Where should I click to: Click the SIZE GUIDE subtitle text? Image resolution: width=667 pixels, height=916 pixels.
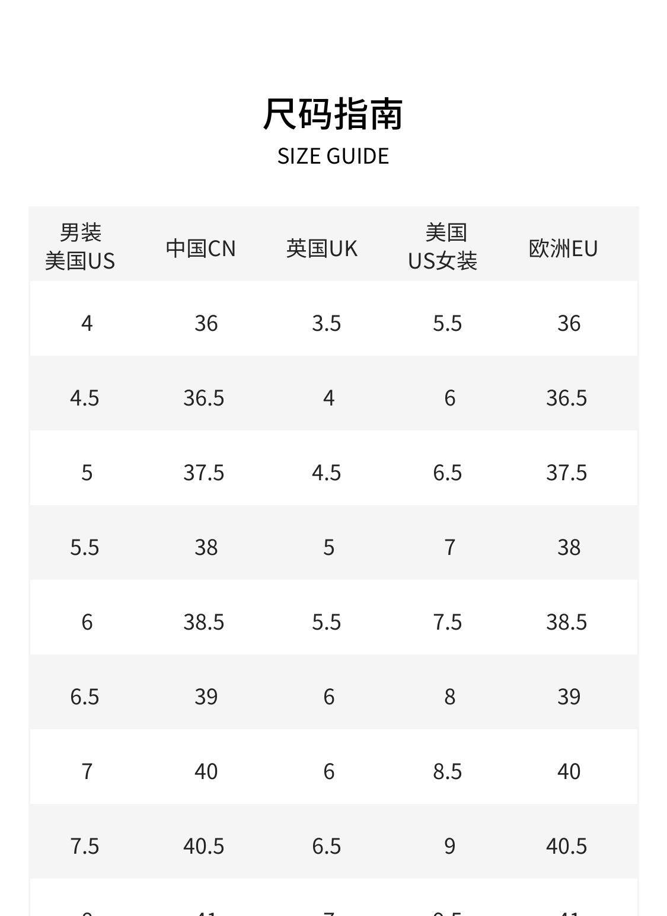click(x=333, y=156)
